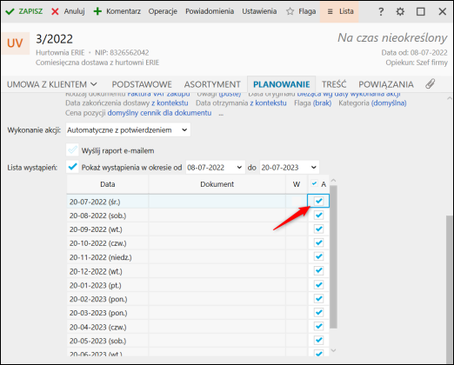Open the Powiadomienia menu
Viewport: 454px width, 365px height.
[x=210, y=11]
